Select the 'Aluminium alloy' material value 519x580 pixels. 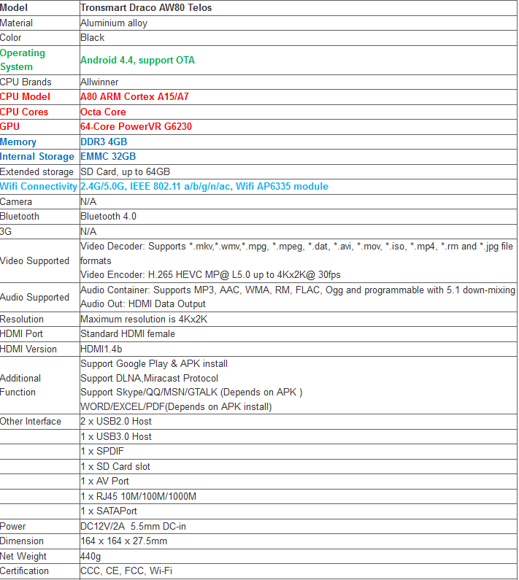pos(114,23)
